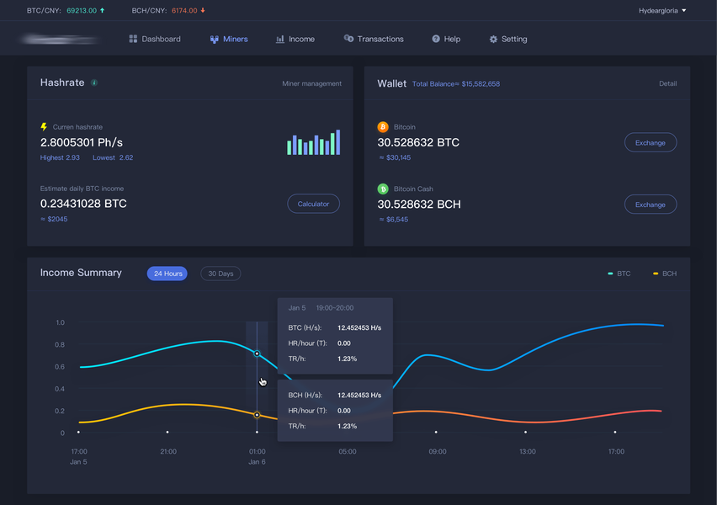
Task: Click the 09:00 axis label
Action: pos(437,451)
